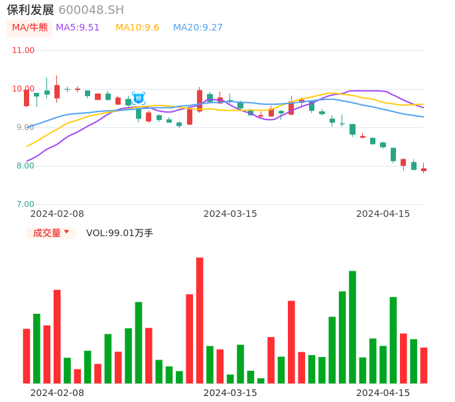Click the stock code 600048.SH

point(92,10)
